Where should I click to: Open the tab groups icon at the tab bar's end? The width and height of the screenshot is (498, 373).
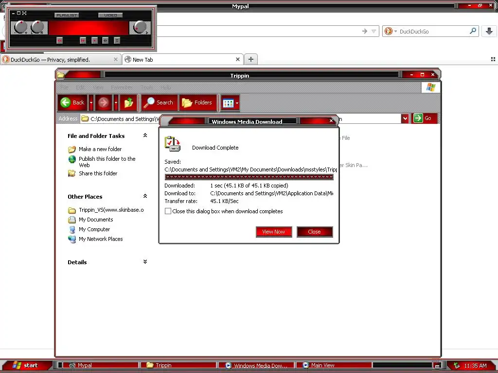tap(493, 59)
